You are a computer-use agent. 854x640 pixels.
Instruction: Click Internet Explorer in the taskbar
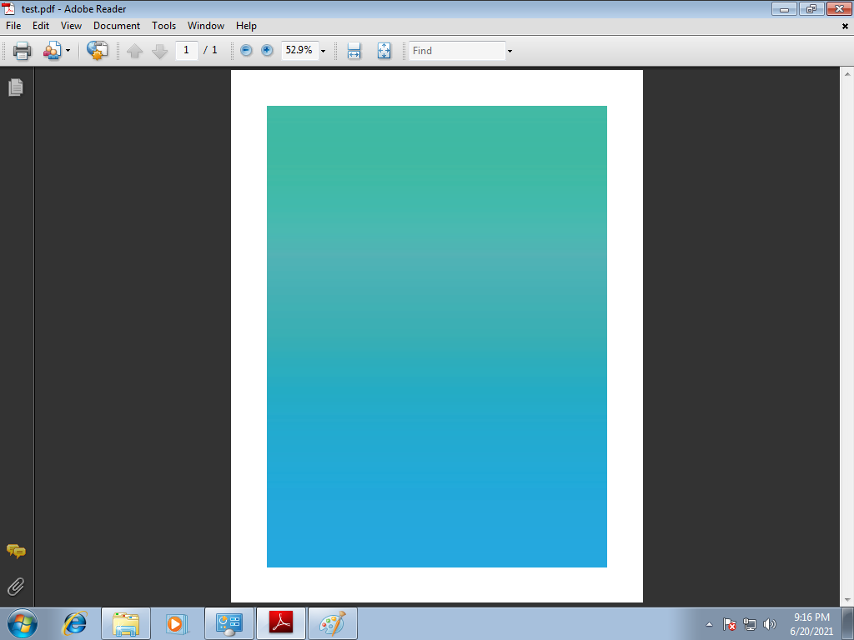click(x=75, y=623)
